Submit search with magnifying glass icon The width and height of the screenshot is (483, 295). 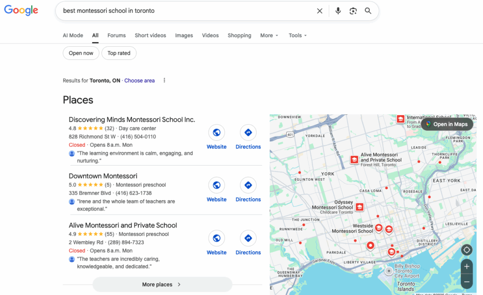[368, 11]
